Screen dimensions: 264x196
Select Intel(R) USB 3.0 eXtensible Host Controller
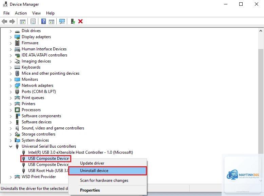point(80,152)
